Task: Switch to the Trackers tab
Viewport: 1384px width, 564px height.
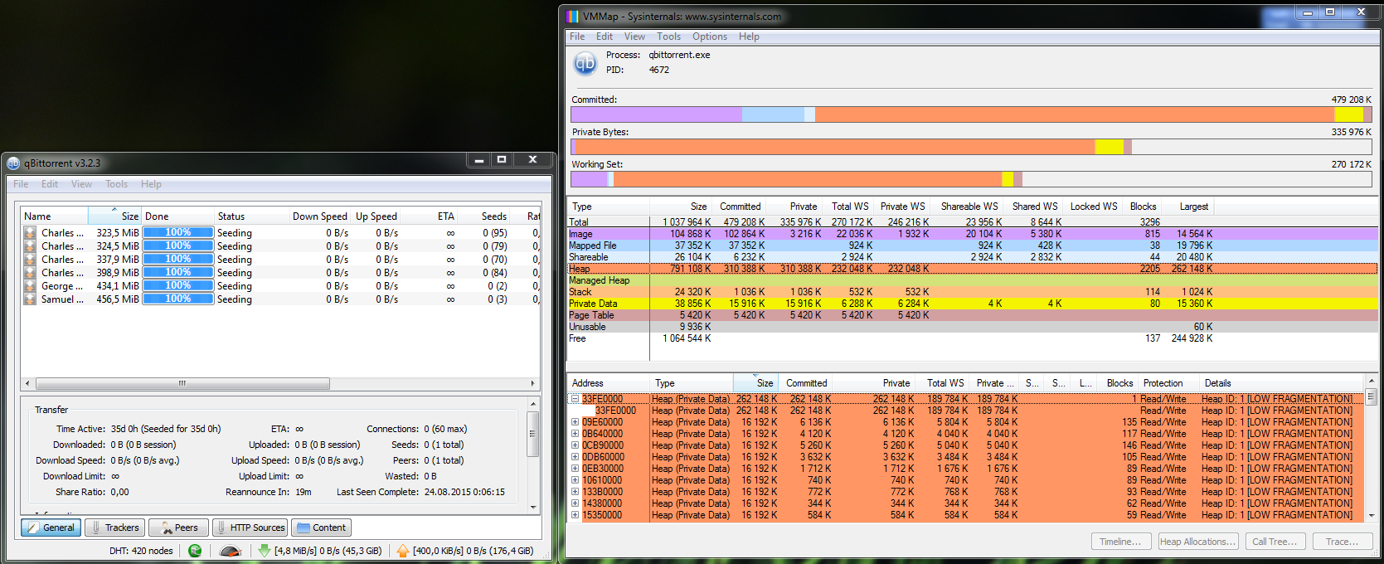Action: 114,528
